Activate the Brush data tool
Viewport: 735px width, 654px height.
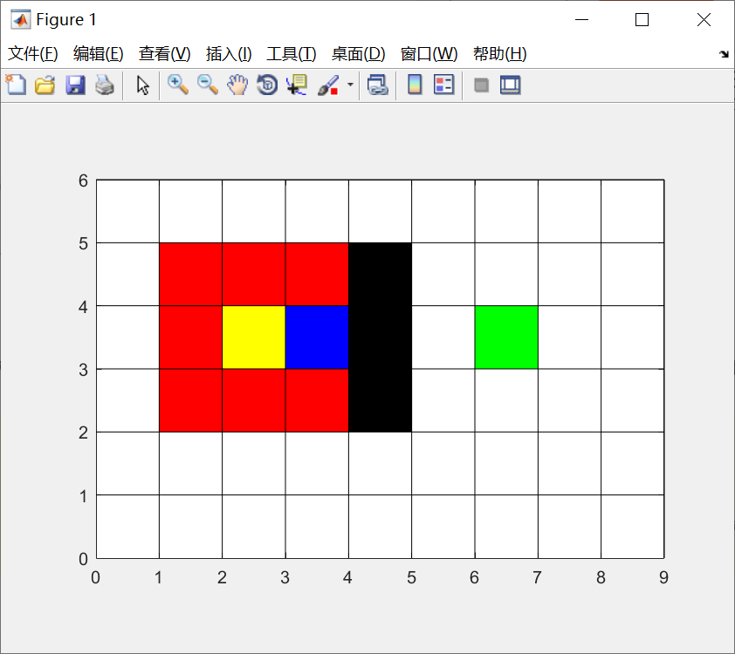tap(328, 85)
